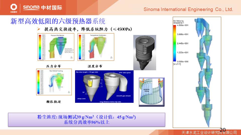Click the slide page number 20
This screenshot has height=135, width=241.
222,129
